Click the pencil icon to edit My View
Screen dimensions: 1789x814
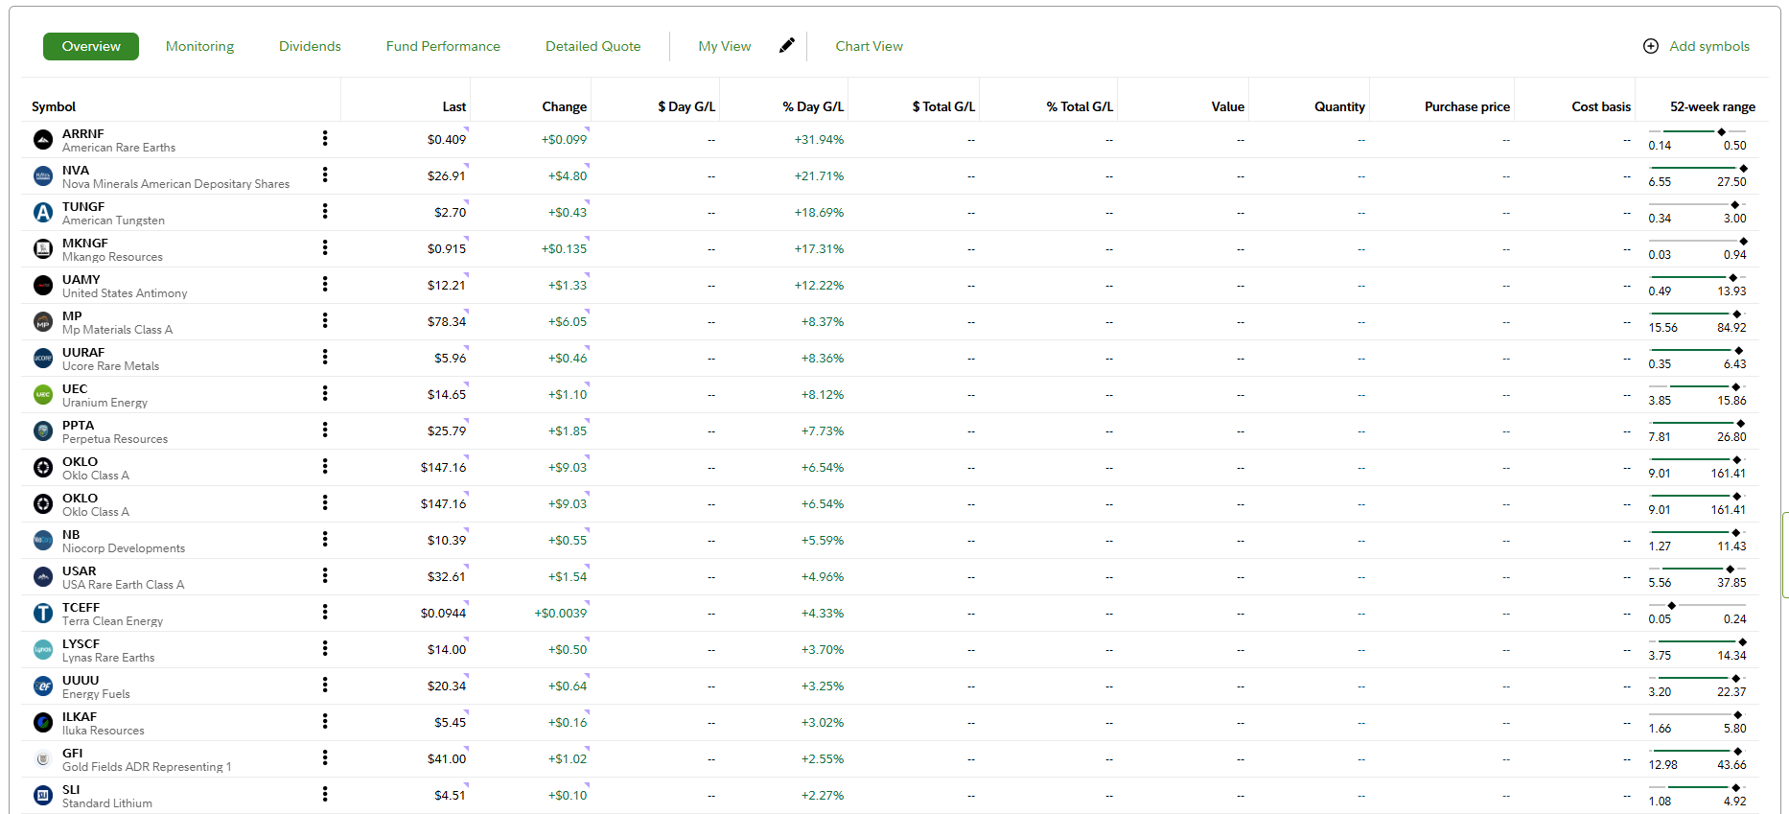click(x=787, y=45)
